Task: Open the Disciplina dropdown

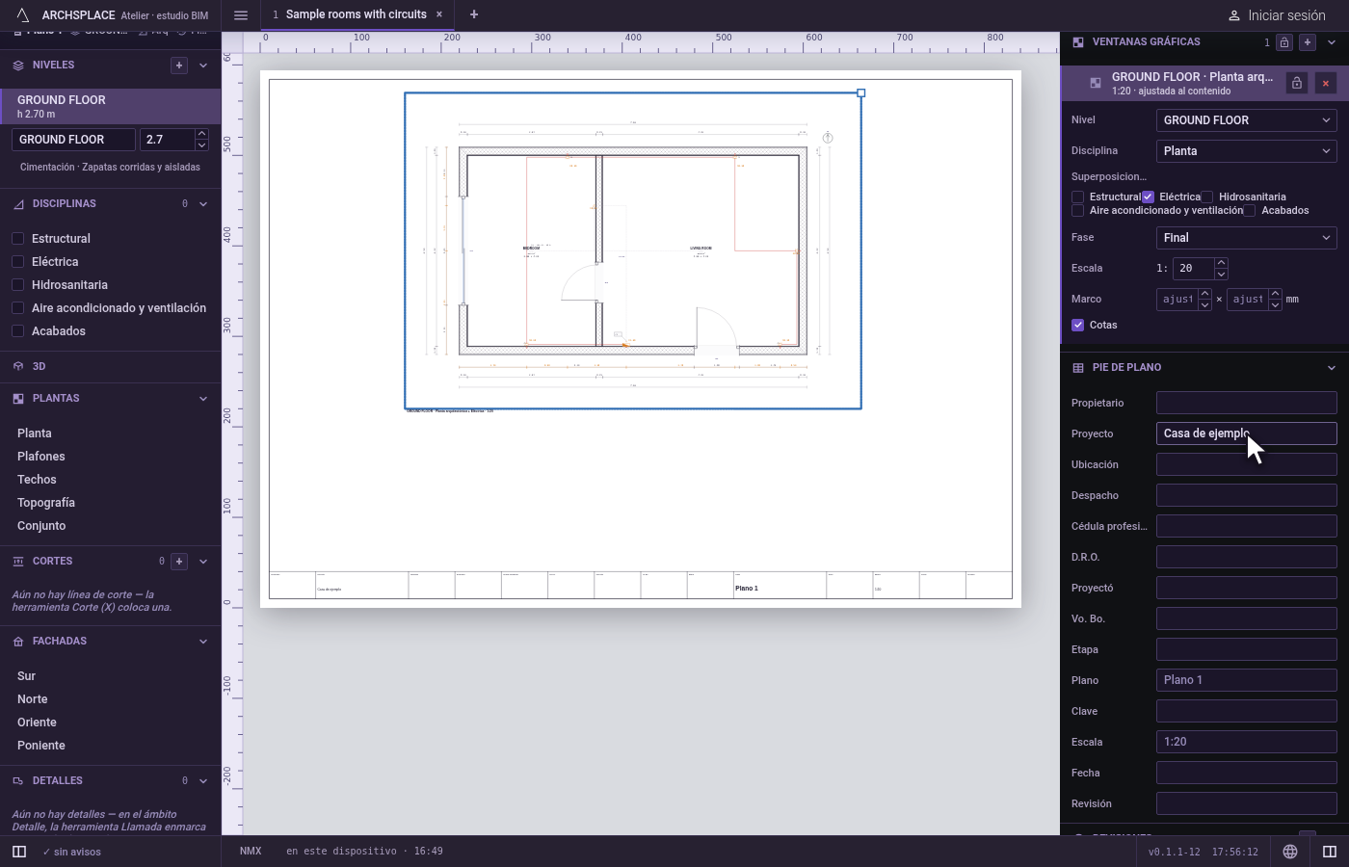Action: point(1247,151)
